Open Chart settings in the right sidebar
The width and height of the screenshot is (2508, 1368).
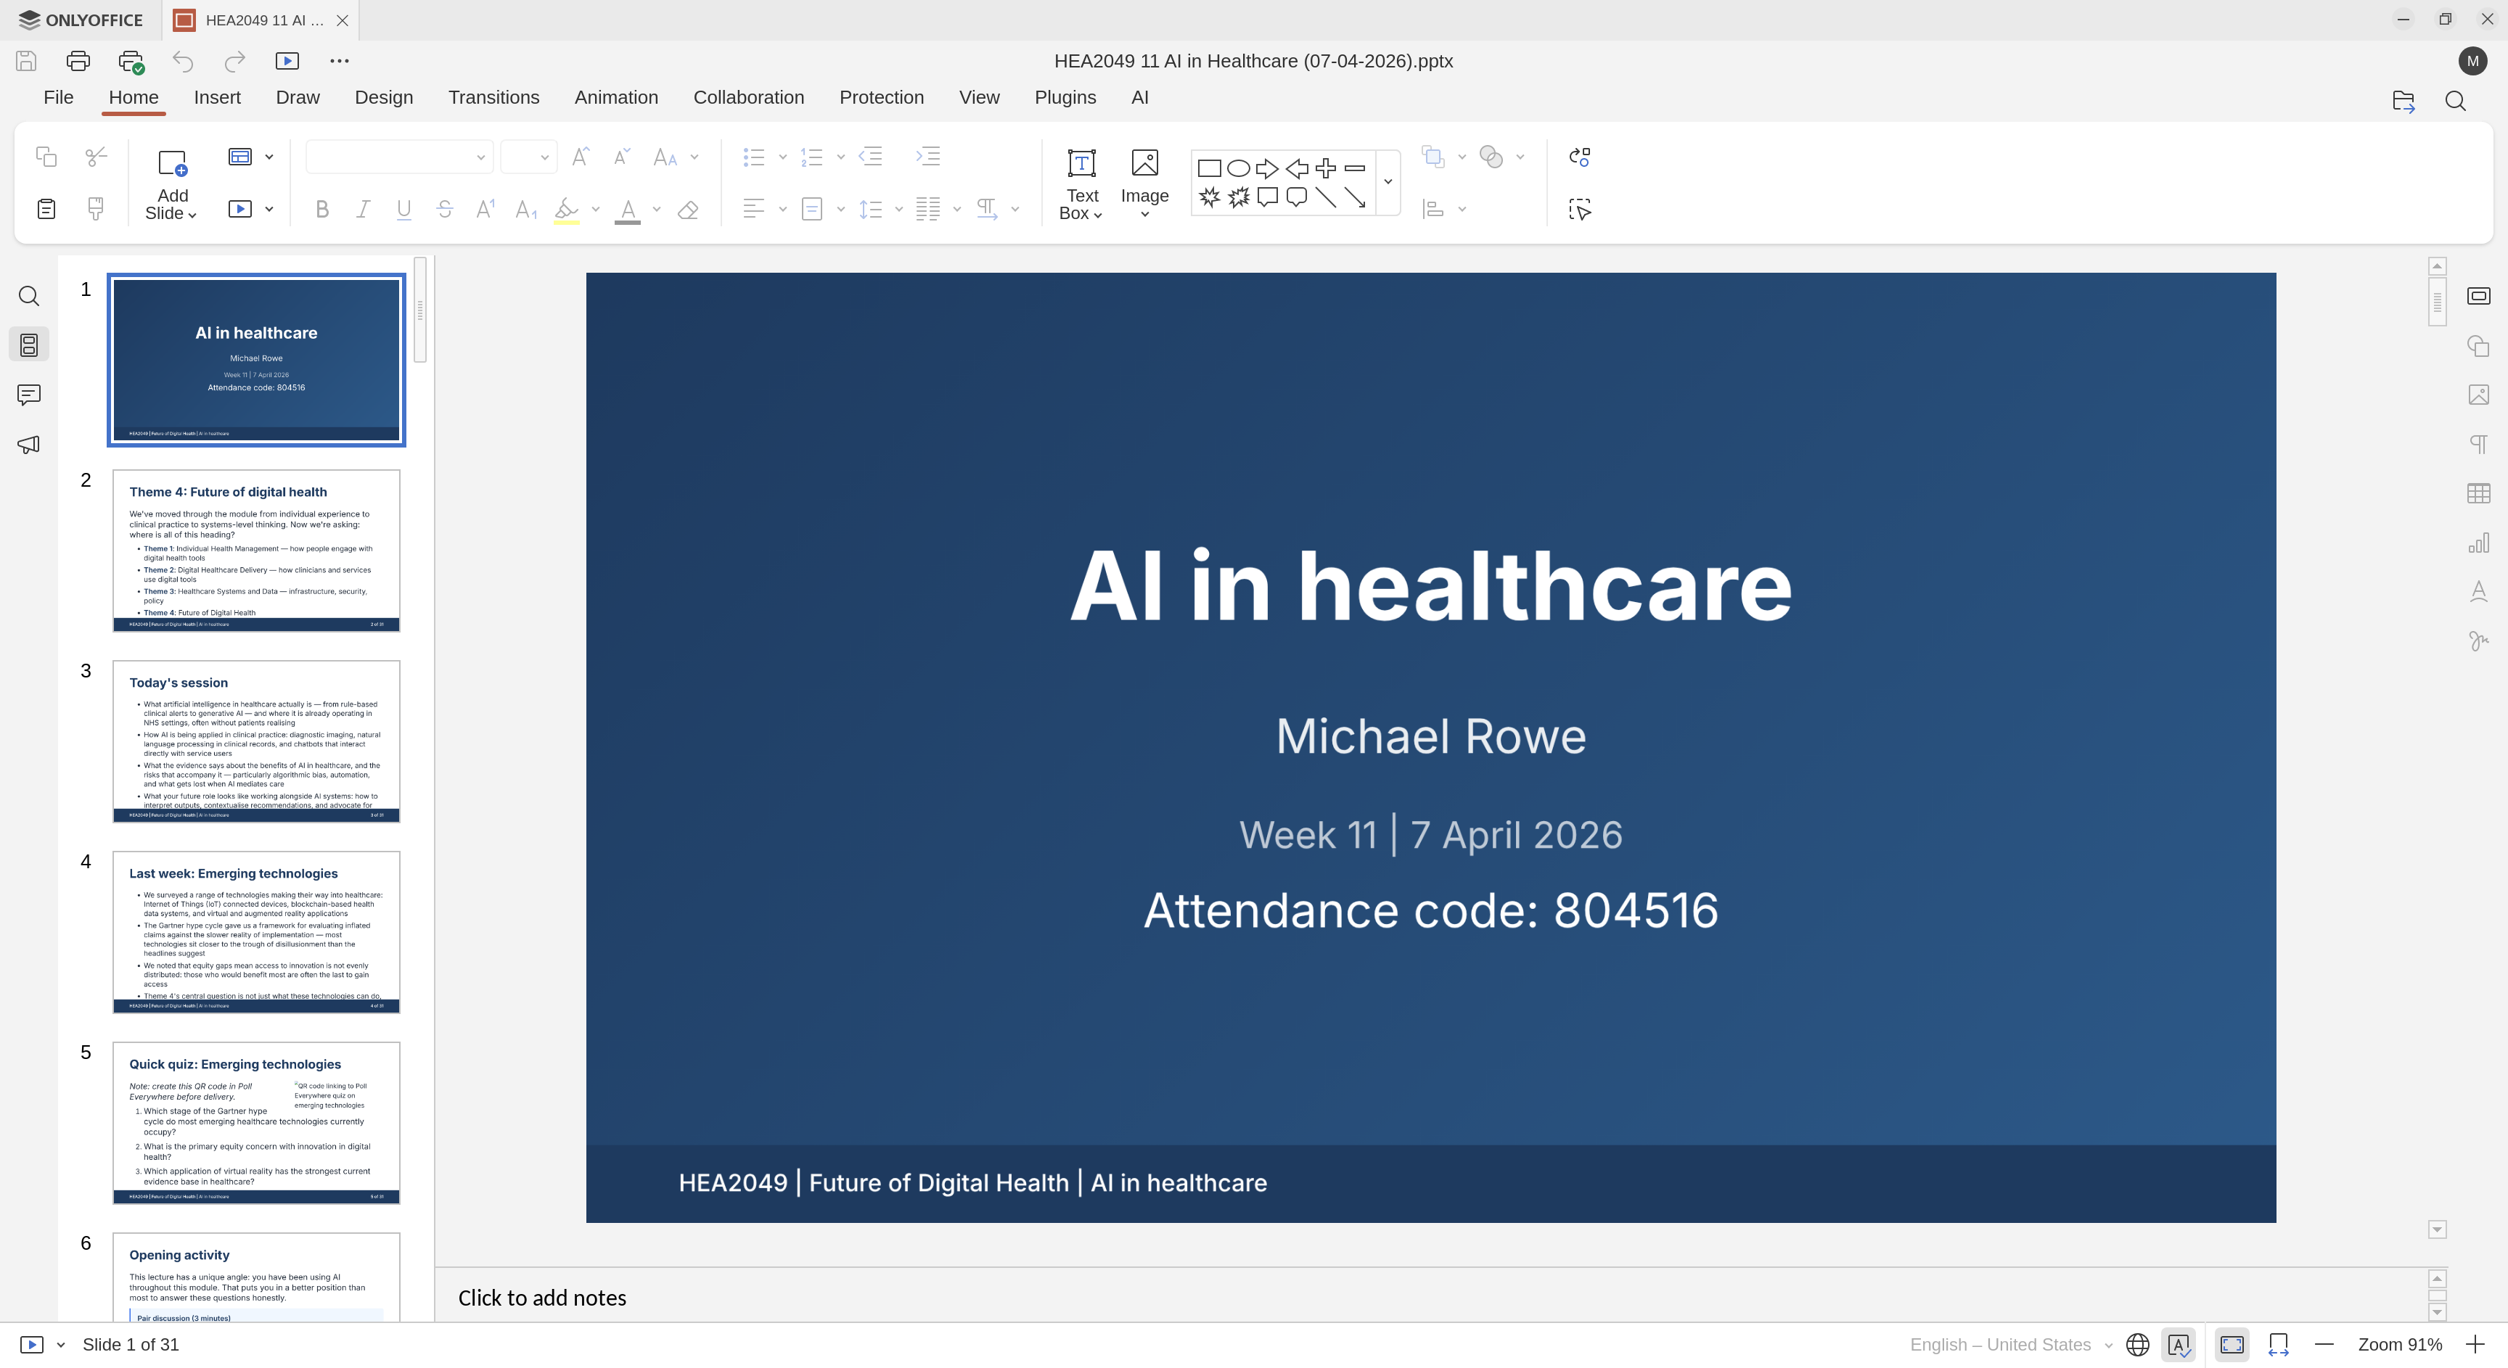click(x=2478, y=543)
